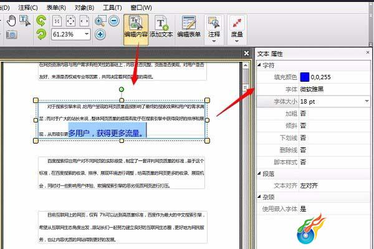This screenshot has height=249, width=374.
Task: Collapse the 段落 section
Action: pos(259,173)
